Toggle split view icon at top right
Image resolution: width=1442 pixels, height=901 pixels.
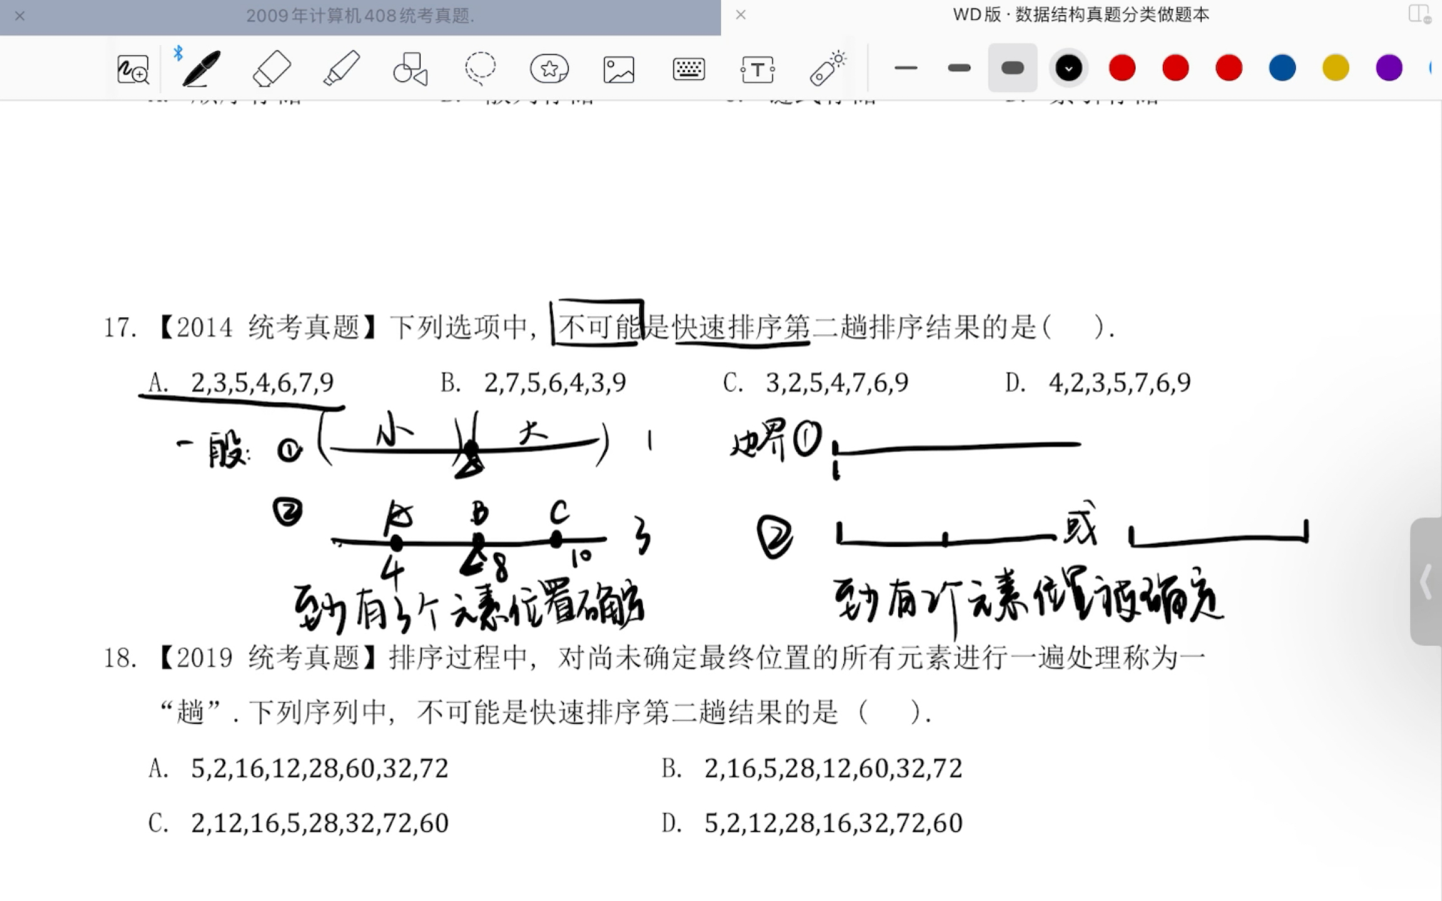point(1419,14)
